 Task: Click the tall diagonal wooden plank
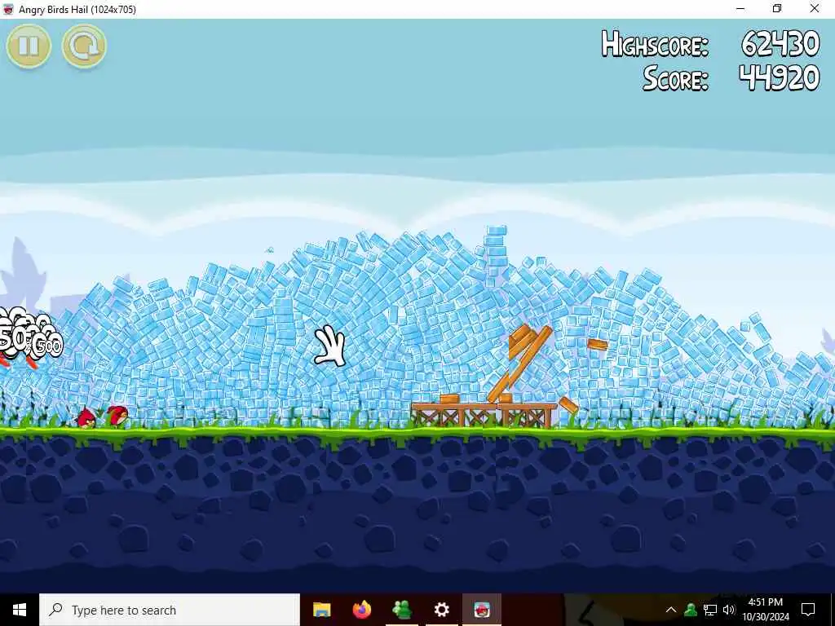click(519, 364)
